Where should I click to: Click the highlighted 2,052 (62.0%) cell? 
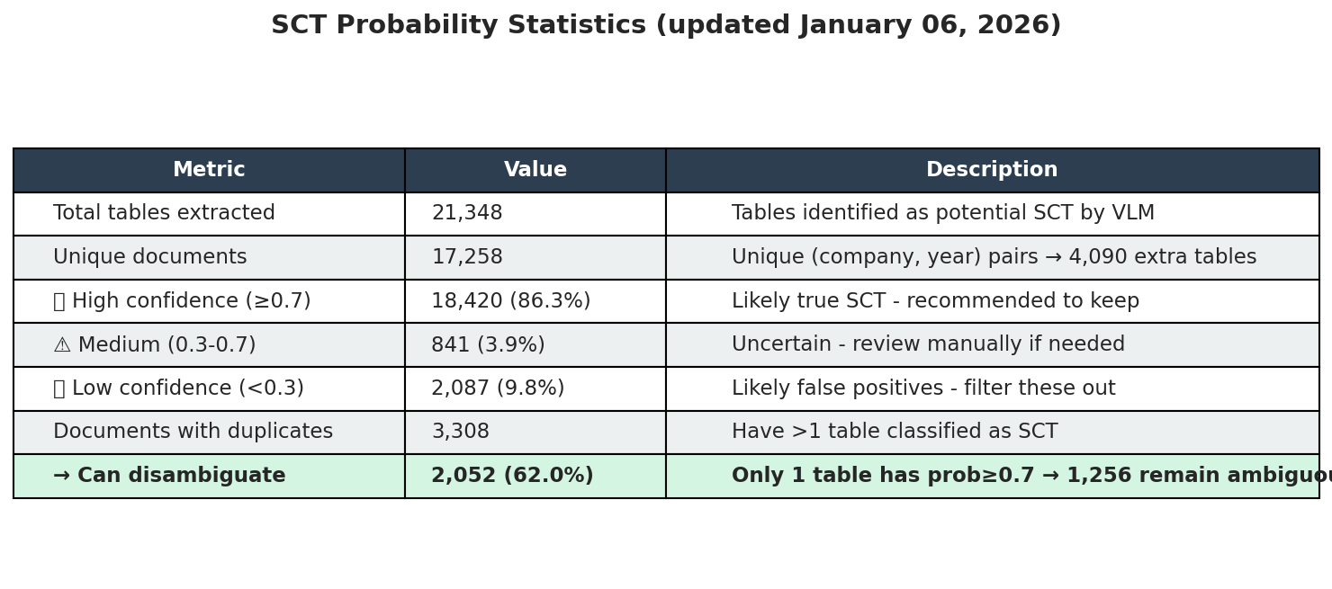coord(535,477)
